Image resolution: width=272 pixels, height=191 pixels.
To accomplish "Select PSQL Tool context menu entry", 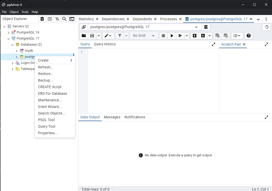I will 55,120.
